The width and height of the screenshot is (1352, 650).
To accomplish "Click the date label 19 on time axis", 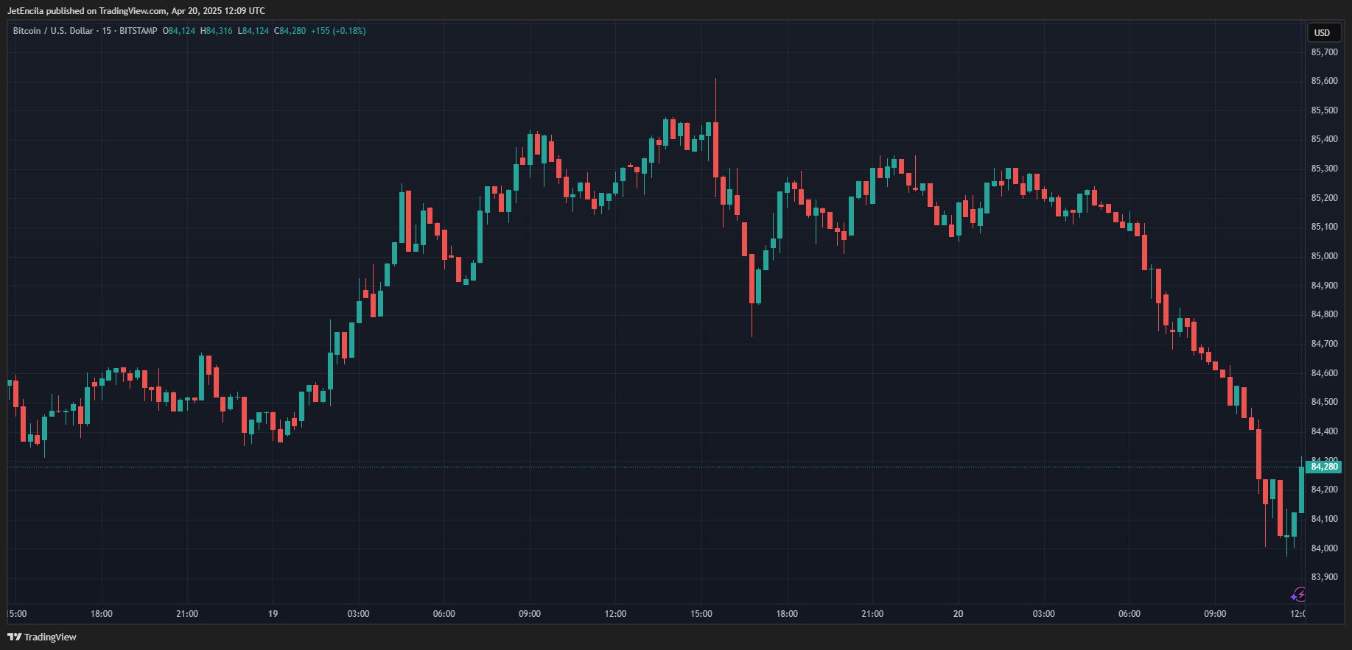I will (273, 614).
